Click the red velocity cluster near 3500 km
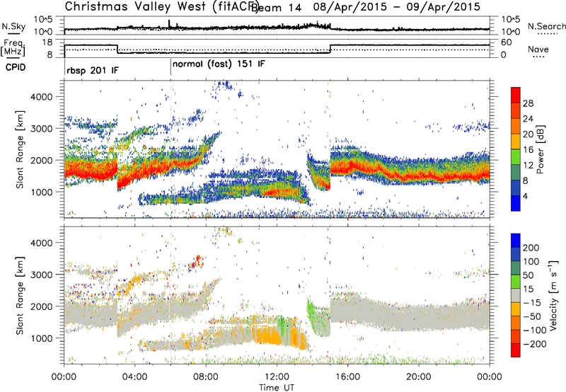This screenshot has width=566, height=392. (197, 262)
